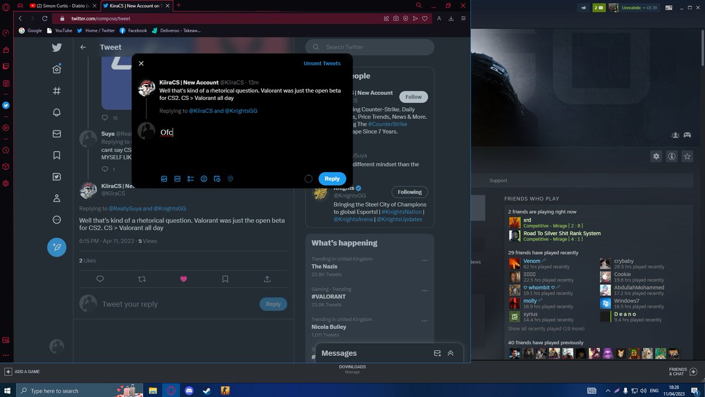Reload the page in Opera
Screen dimensions: 705x397
click(45, 19)
